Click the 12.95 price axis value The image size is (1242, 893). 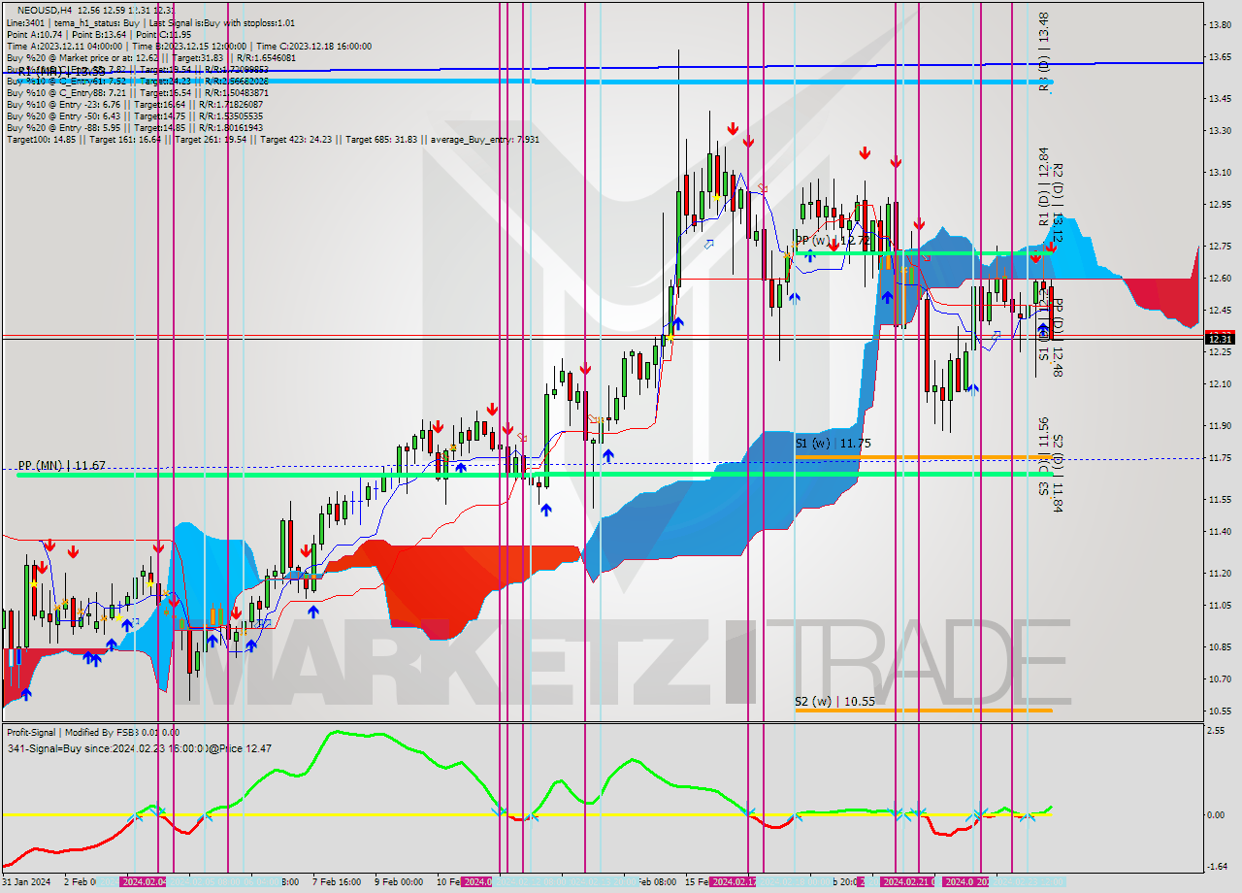coord(1220,205)
